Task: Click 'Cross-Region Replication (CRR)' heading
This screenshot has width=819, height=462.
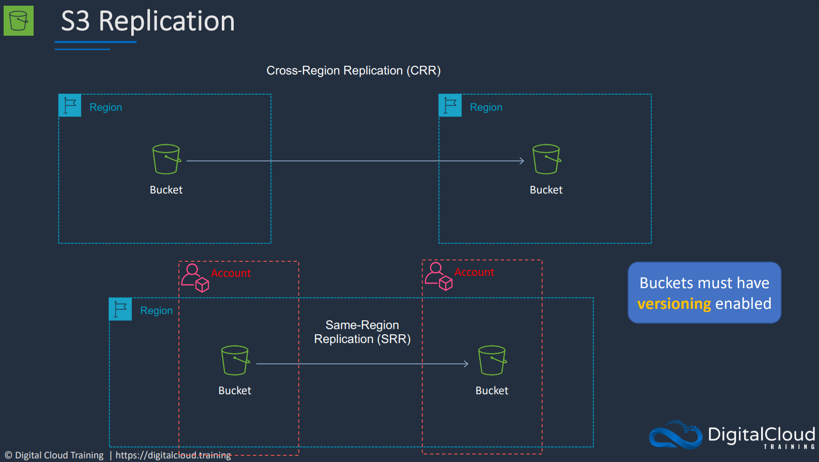Action: click(x=354, y=70)
